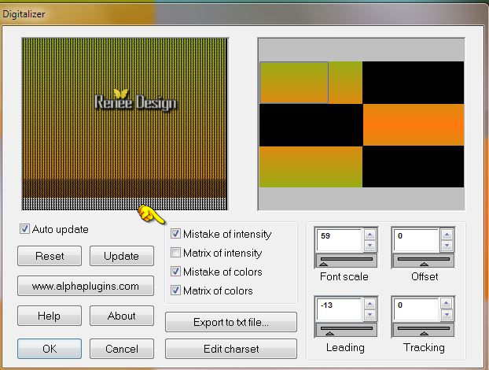
Task: Click the Font scale slider
Action: tap(346, 261)
